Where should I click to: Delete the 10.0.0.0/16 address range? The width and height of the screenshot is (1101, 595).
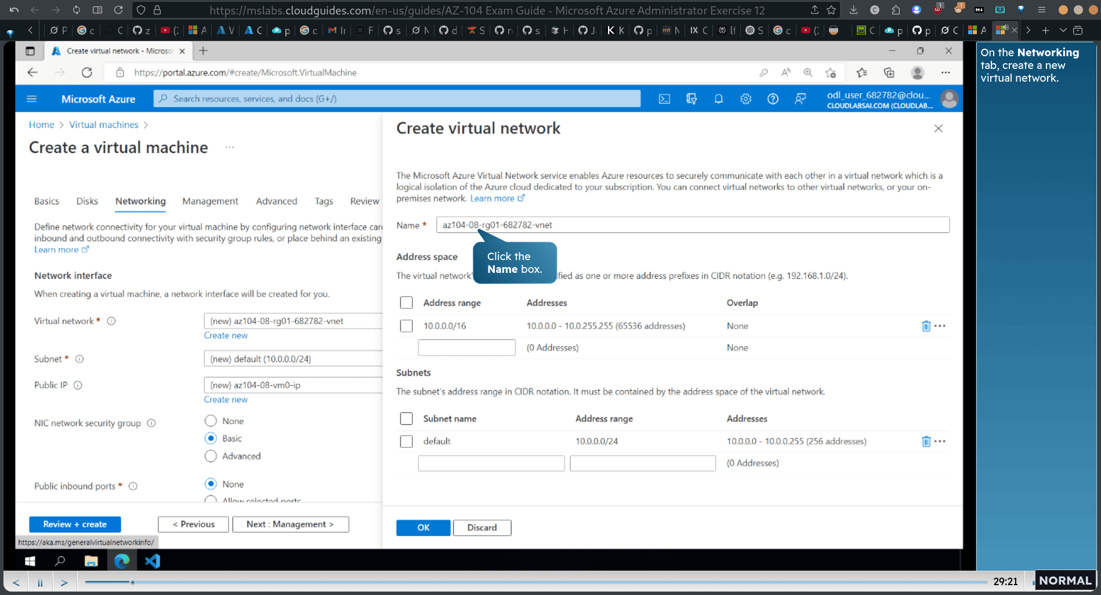[x=926, y=326]
